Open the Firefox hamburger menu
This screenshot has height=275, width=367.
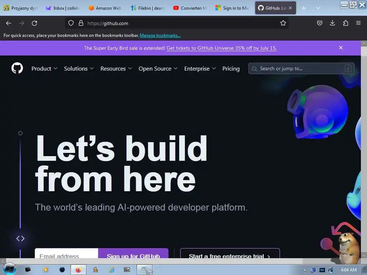358,23
